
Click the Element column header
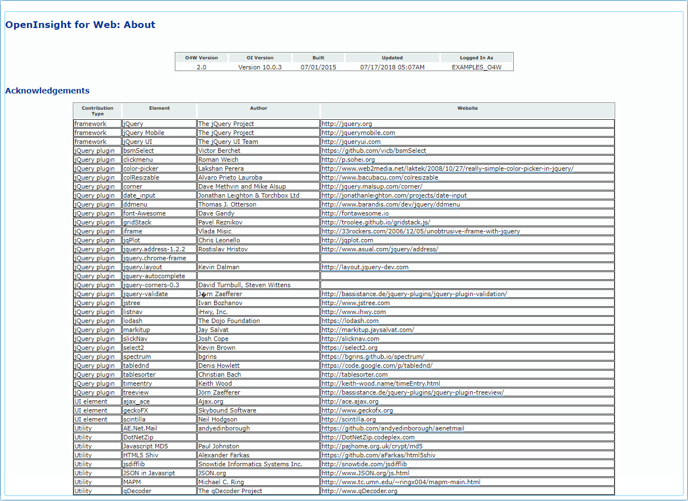pyautogui.click(x=160, y=111)
